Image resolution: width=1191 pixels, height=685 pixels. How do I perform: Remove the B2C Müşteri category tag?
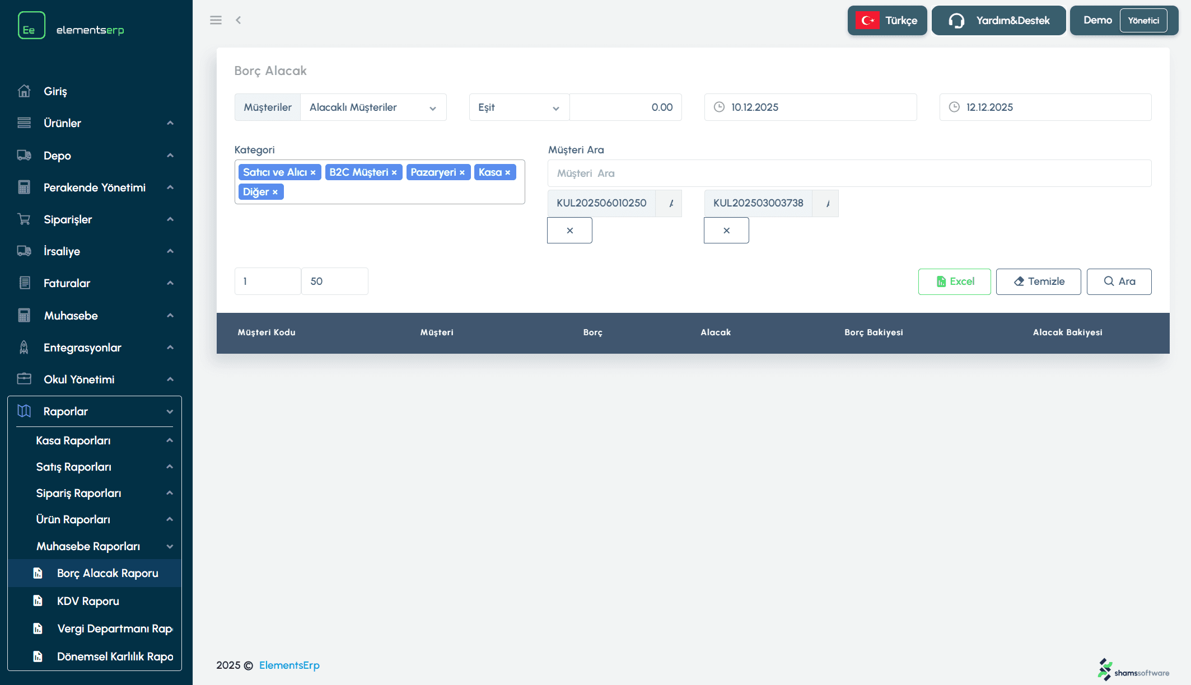(x=394, y=172)
